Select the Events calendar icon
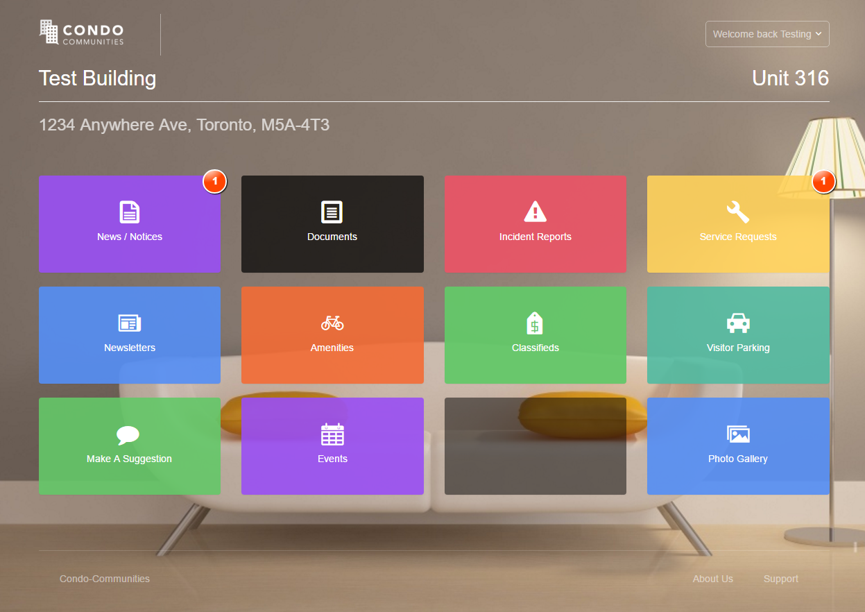The height and width of the screenshot is (612, 865). click(332, 434)
